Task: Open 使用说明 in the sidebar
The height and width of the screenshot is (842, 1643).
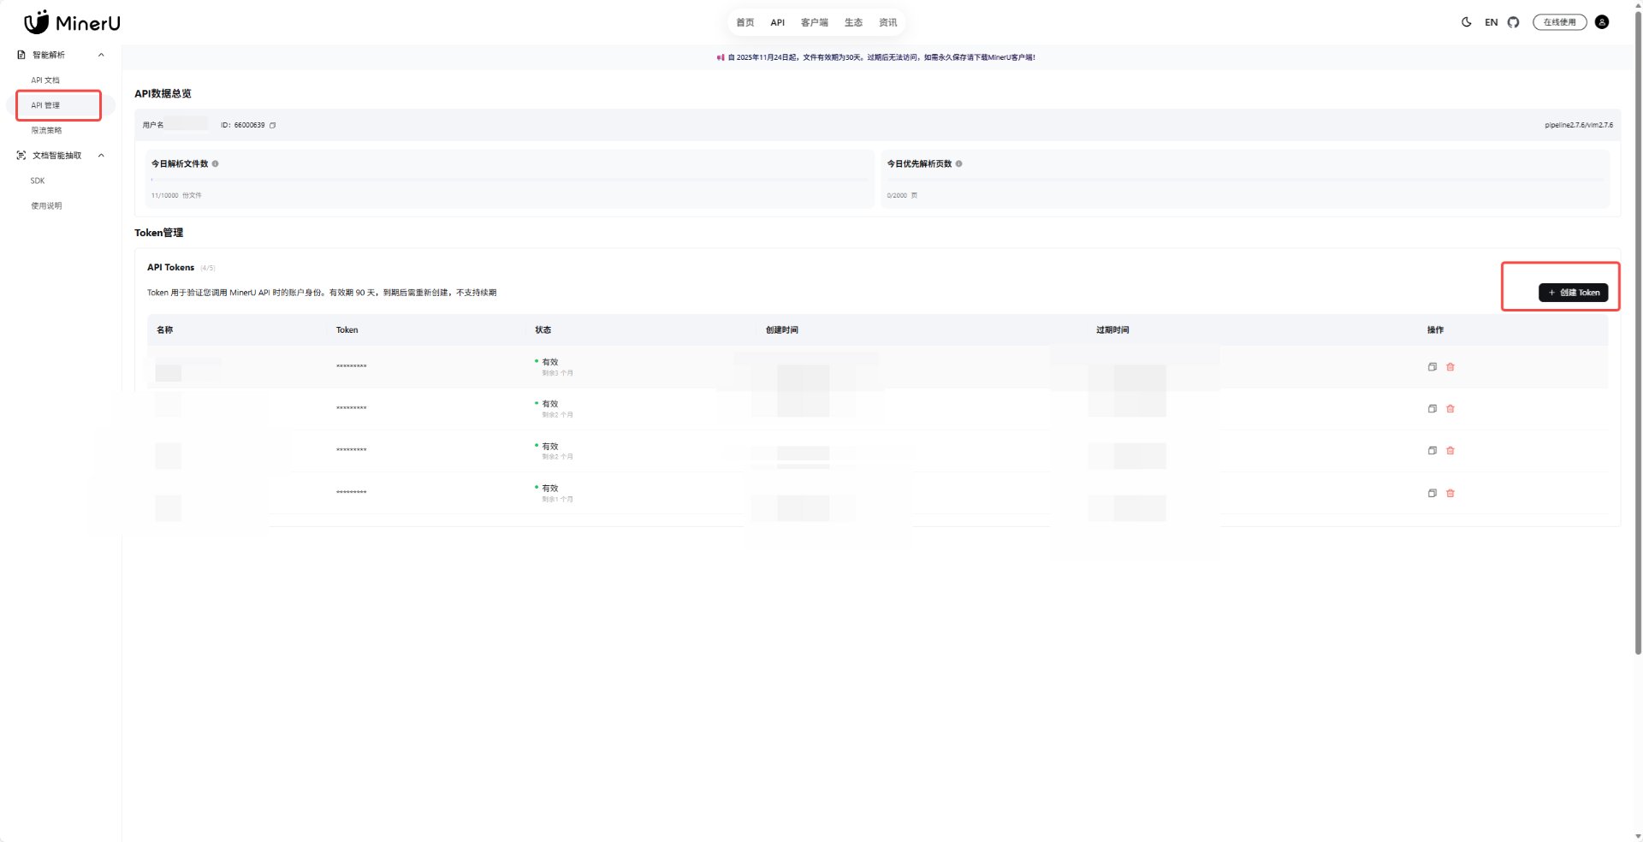Action: [x=46, y=206]
